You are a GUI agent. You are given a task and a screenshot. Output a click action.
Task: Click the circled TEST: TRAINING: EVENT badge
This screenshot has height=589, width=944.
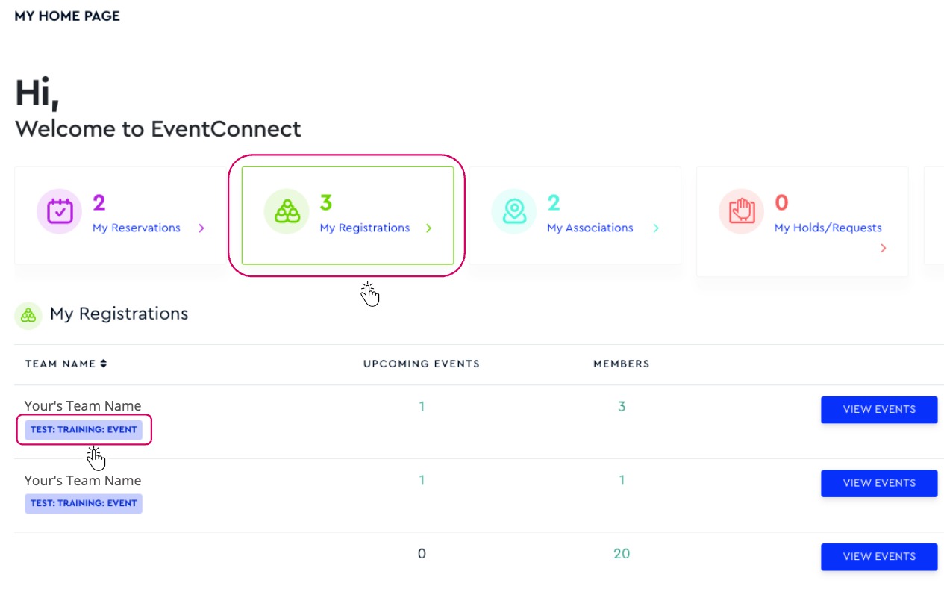pos(83,429)
